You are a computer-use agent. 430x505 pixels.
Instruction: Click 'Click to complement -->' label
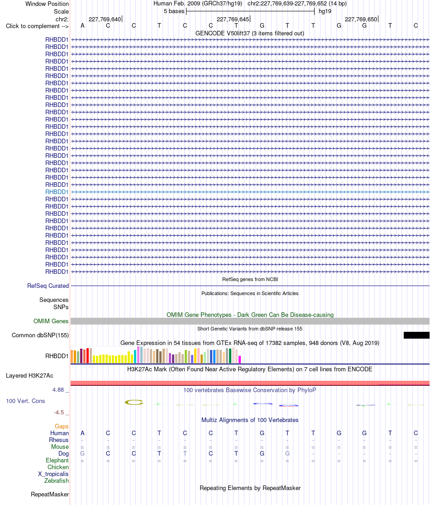click(x=37, y=26)
